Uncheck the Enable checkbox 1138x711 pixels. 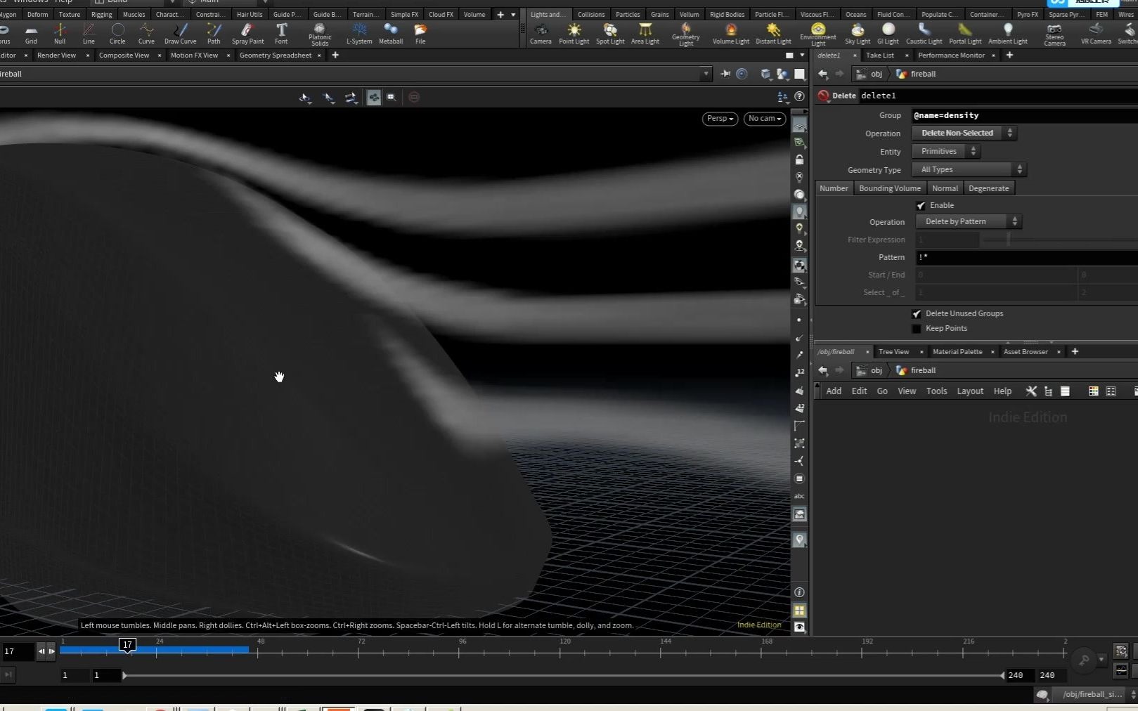tap(921, 205)
